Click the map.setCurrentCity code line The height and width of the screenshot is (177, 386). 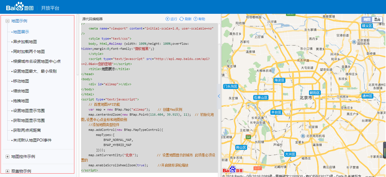[113, 155]
